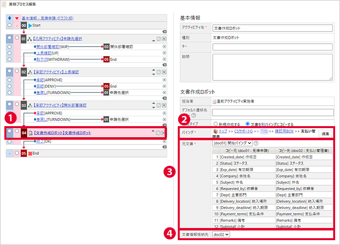This screenshot has width=340, height=245.
Task: Remove the 関係部署確認[SKIP] transition row
Action: 164,47
